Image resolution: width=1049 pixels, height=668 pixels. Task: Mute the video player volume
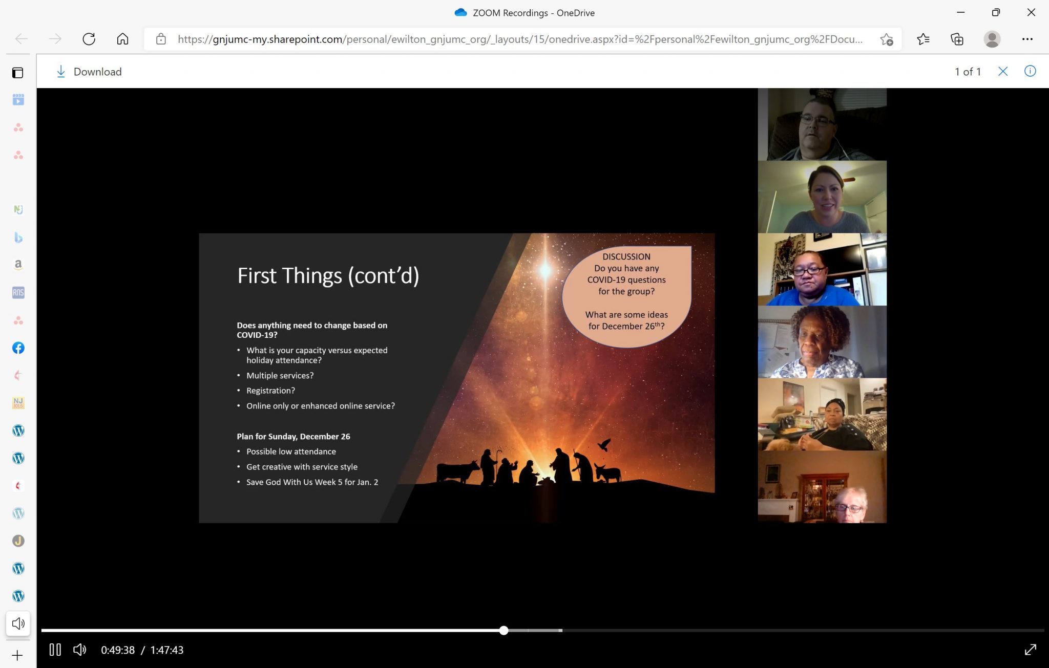(79, 650)
